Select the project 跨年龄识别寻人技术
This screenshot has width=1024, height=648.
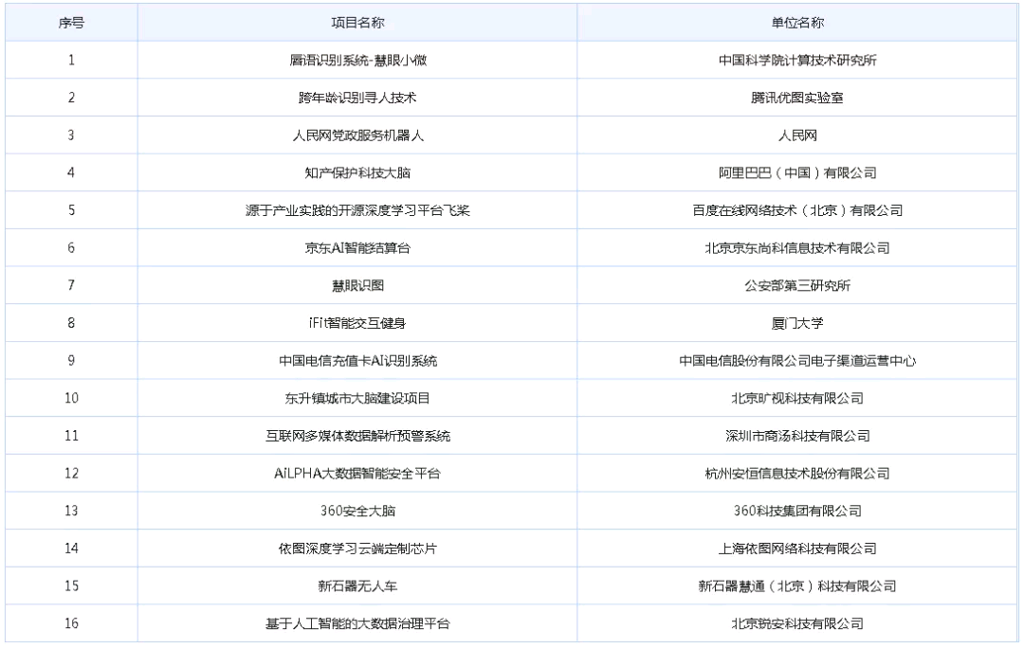[357, 98]
